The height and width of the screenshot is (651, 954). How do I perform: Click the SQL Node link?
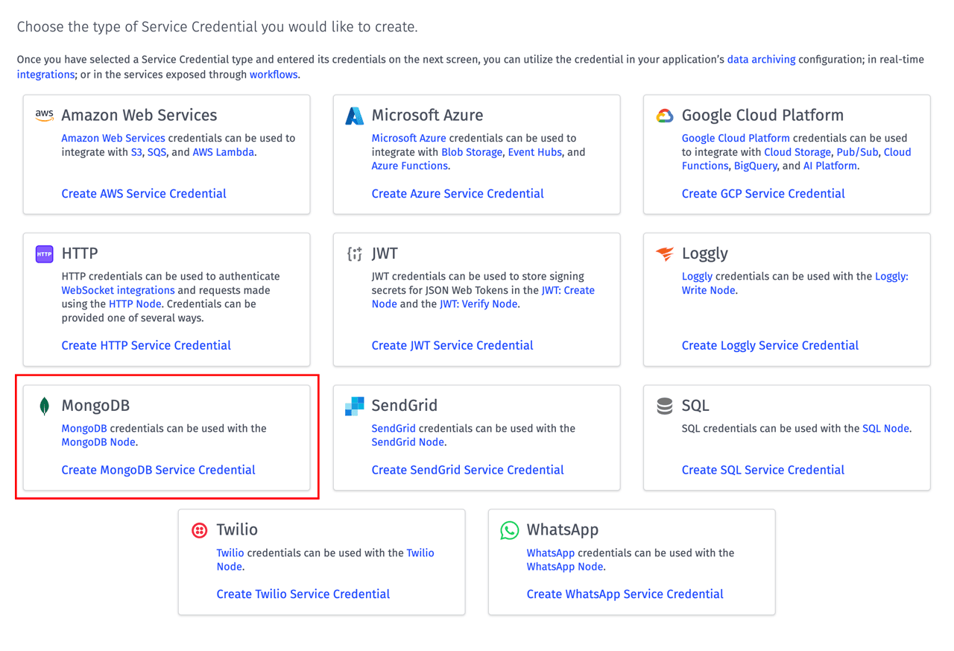pos(885,428)
